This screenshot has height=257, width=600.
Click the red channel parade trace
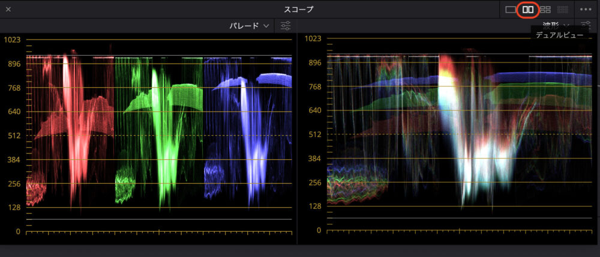[72, 120]
